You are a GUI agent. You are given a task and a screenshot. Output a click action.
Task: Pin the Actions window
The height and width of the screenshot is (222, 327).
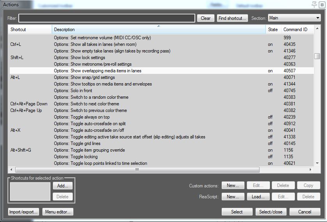[x=314, y=4]
